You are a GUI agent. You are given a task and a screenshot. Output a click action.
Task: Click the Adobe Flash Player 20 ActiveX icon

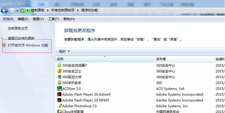(59, 94)
